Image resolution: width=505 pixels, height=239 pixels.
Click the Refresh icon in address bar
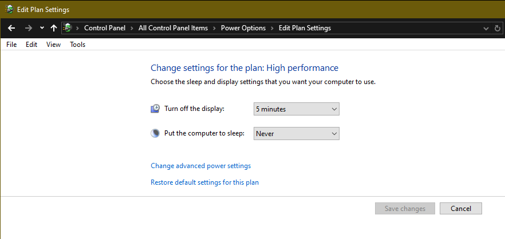coord(498,28)
